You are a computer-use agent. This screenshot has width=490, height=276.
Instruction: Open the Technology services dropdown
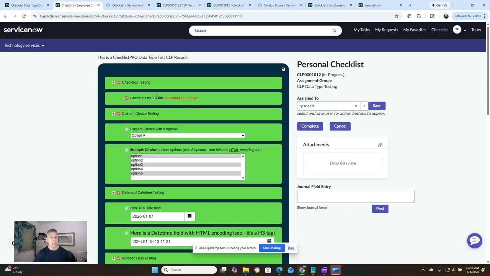point(24,45)
